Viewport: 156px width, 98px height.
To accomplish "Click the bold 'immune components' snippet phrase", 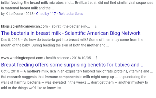I will (62, 77).
